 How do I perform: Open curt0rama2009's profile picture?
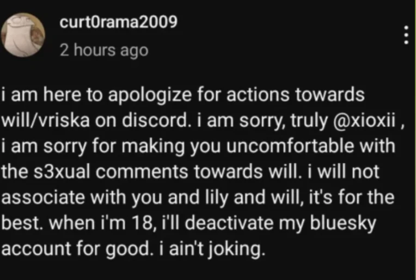23,35
